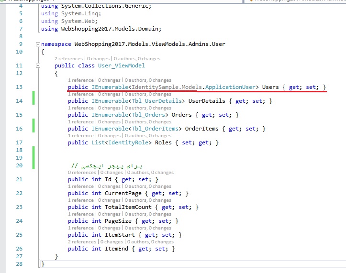Open '0 authors, 0 changes' above Users property
346x273 pixels.
coord(148,80)
